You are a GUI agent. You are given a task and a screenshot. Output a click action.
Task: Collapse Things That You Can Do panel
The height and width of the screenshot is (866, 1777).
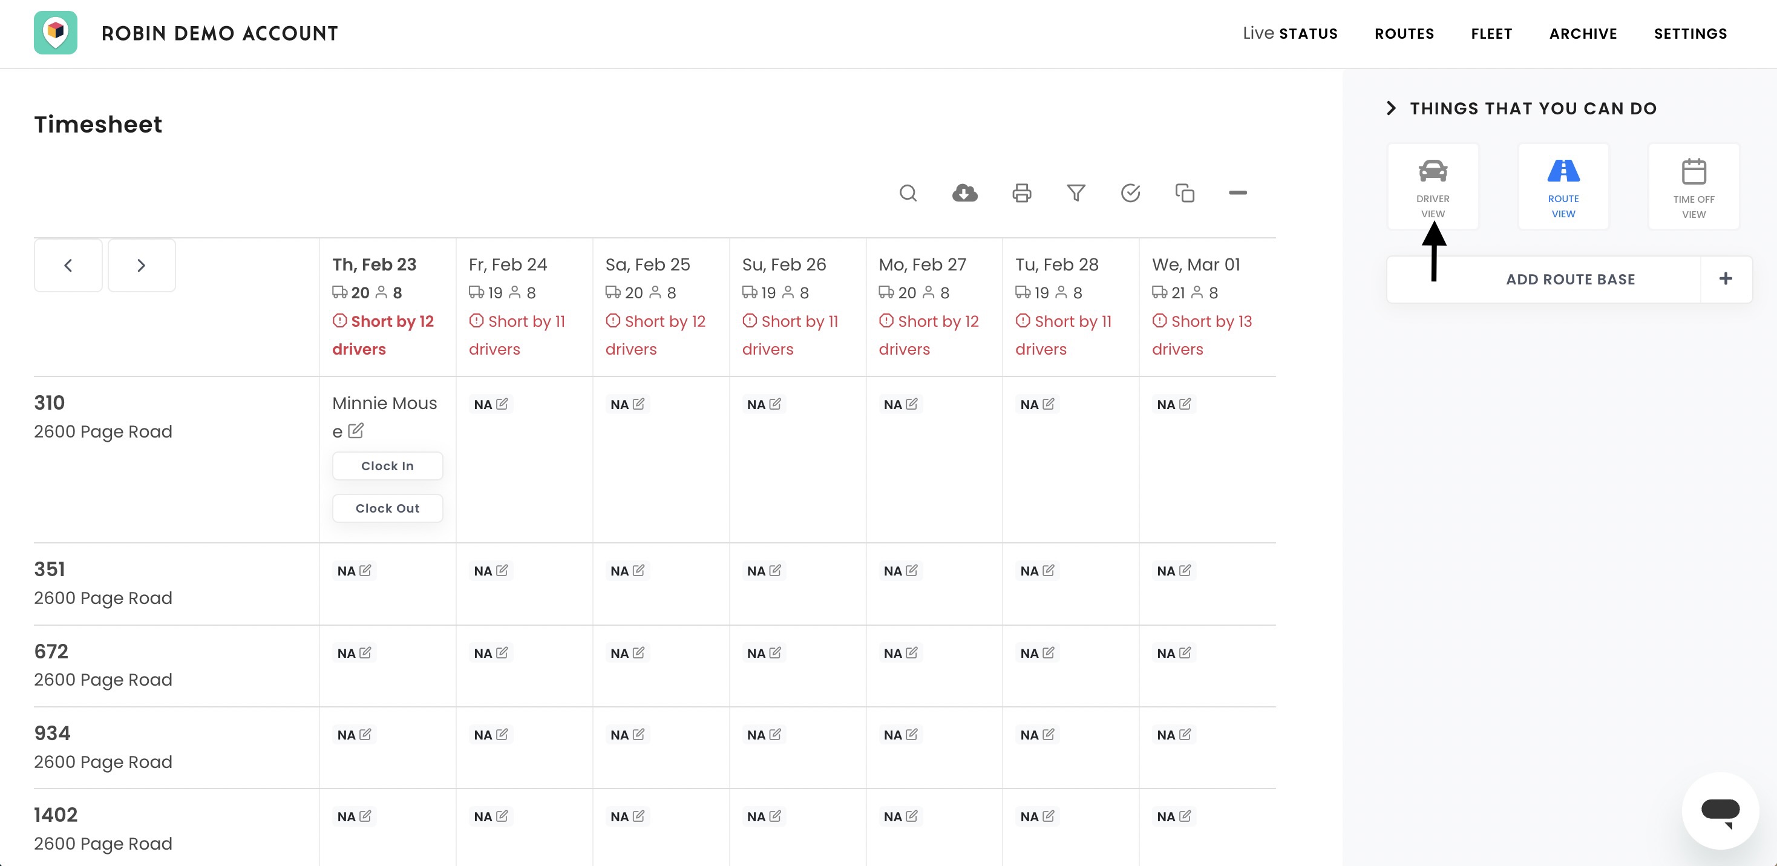tap(1391, 108)
